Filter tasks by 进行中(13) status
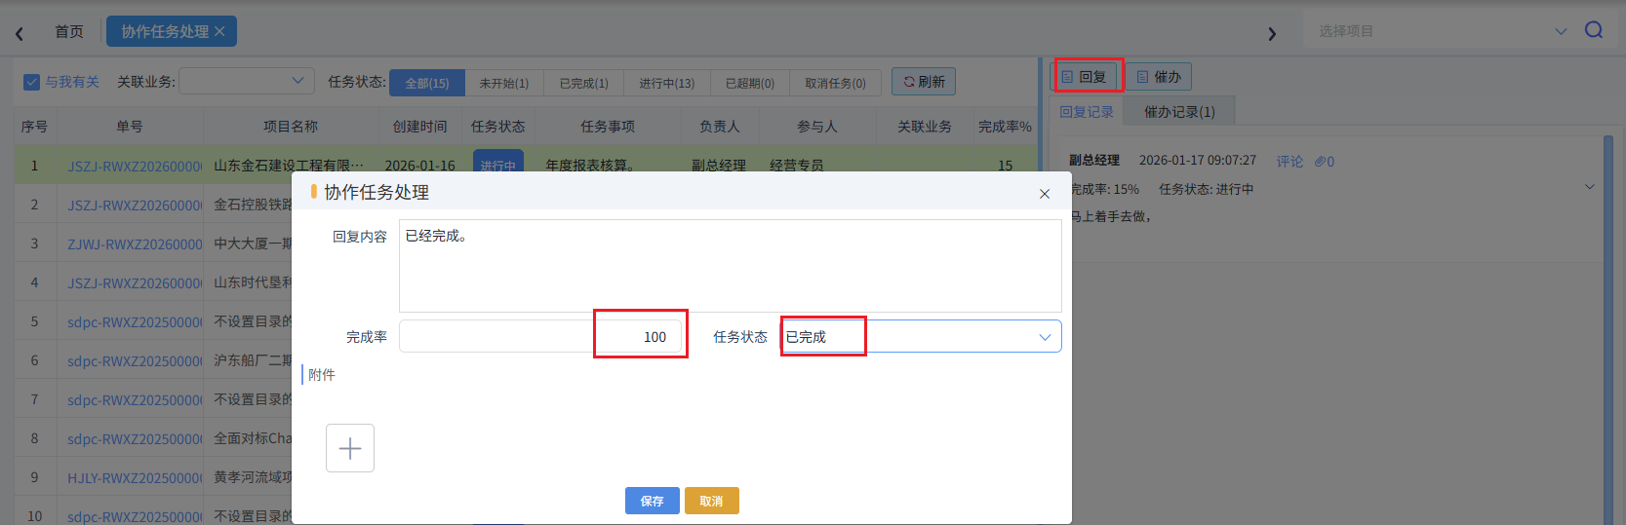The width and height of the screenshot is (1626, 525). 666,83
